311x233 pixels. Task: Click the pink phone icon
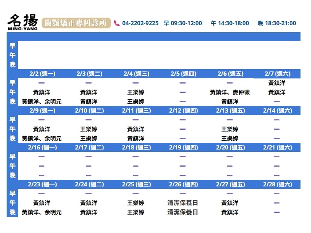[x=117, y=23]
